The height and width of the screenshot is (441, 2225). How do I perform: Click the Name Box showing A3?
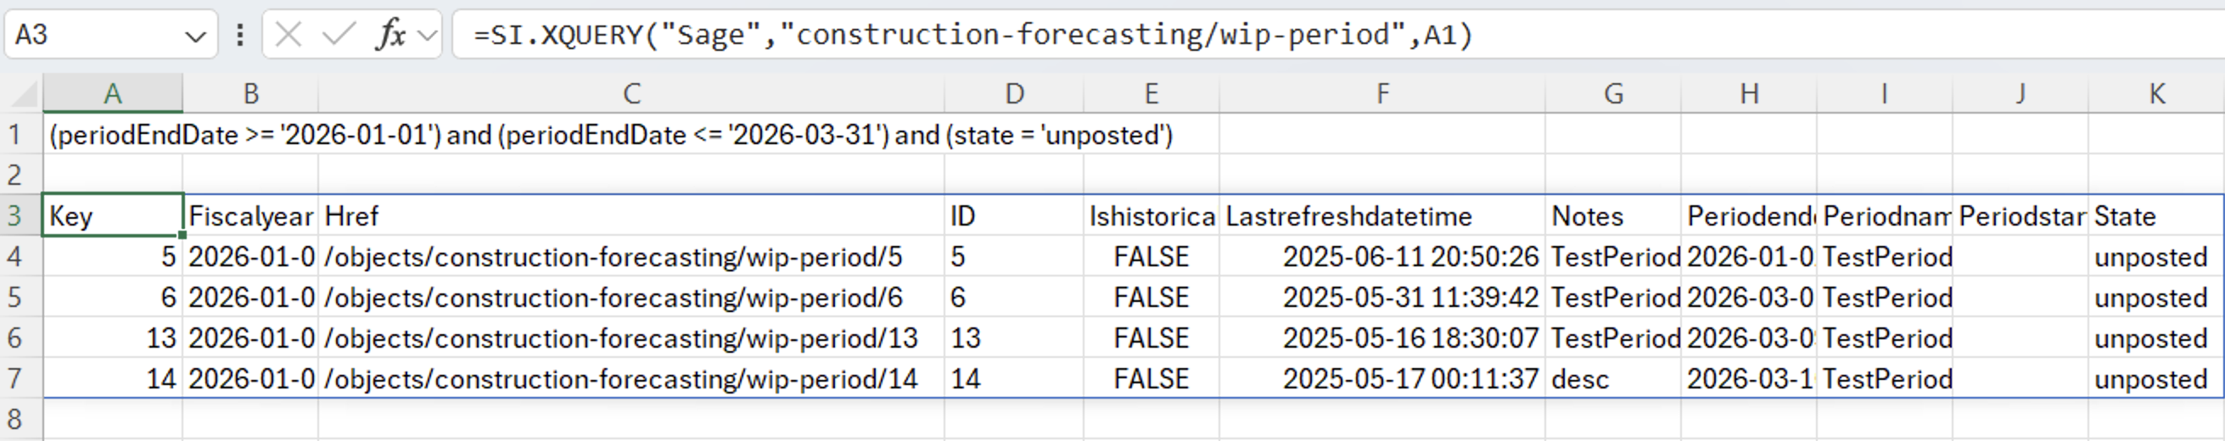coord(93,35)
